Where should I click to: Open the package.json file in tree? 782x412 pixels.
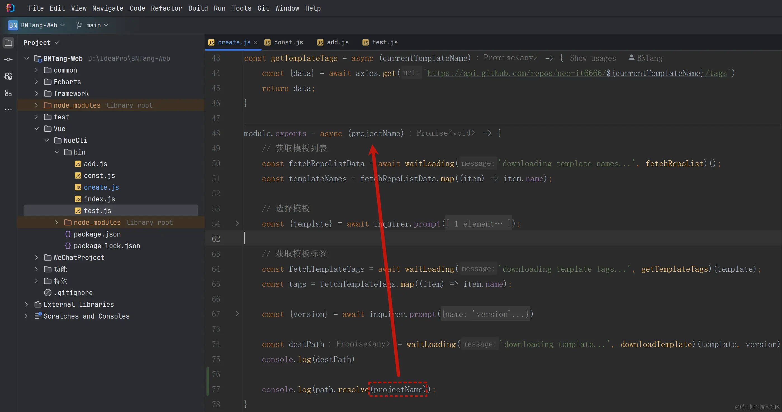97,234
